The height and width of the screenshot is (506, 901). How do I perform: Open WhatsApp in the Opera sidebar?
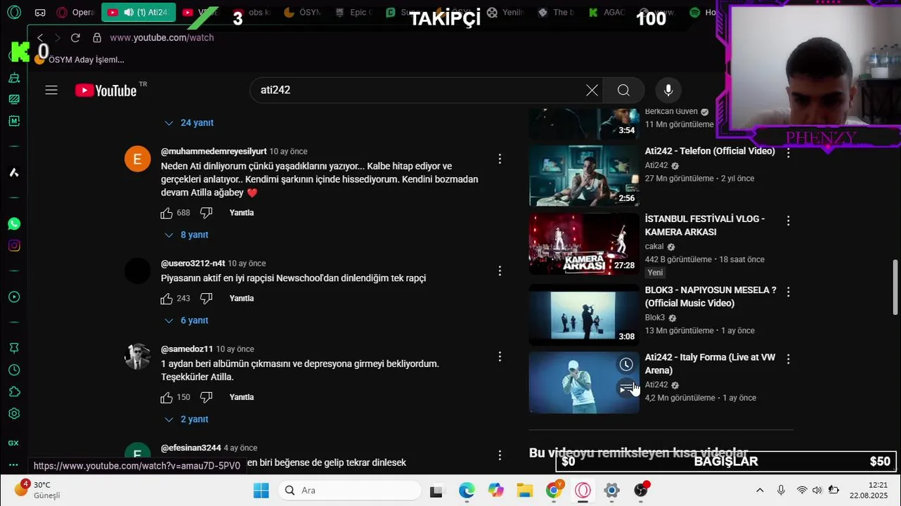point(14,224)
